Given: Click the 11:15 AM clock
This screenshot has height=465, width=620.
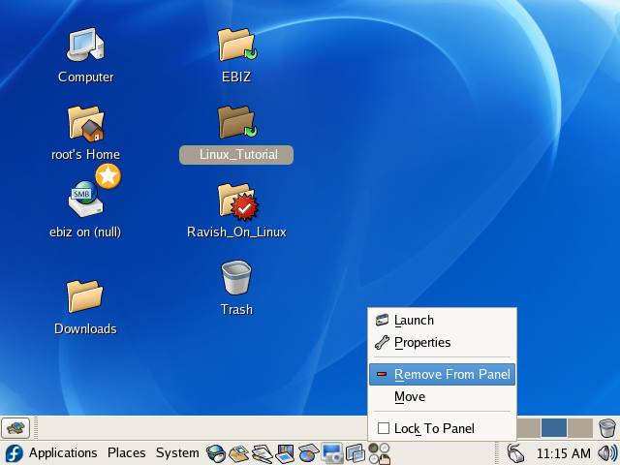Looking at the screenshot, I should (563, 452).
